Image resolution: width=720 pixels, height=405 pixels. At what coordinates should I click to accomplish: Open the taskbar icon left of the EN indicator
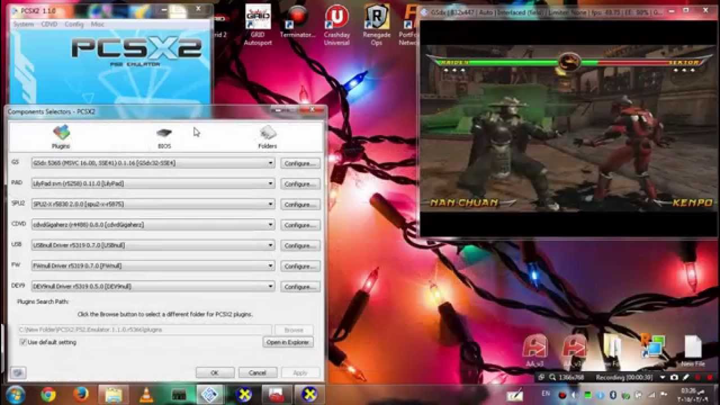coord(515,395)
